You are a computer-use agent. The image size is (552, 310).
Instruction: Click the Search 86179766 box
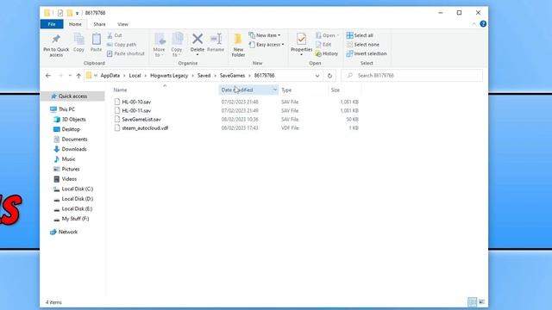pyautogui.click(x=412, y=76)
